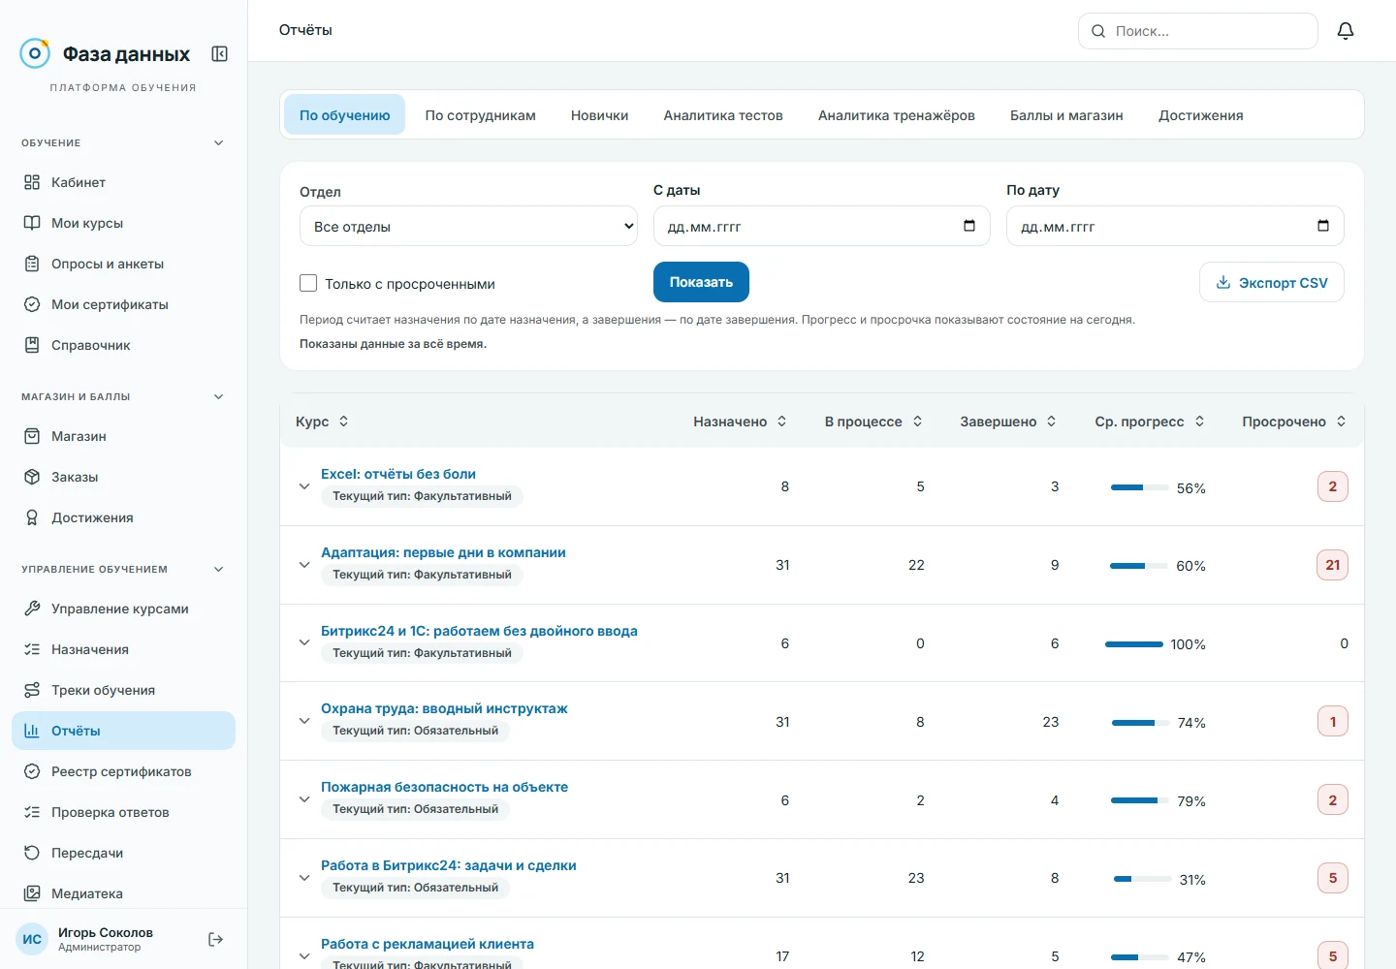Tick the Только с просроченными checkbox

point(308,283)
